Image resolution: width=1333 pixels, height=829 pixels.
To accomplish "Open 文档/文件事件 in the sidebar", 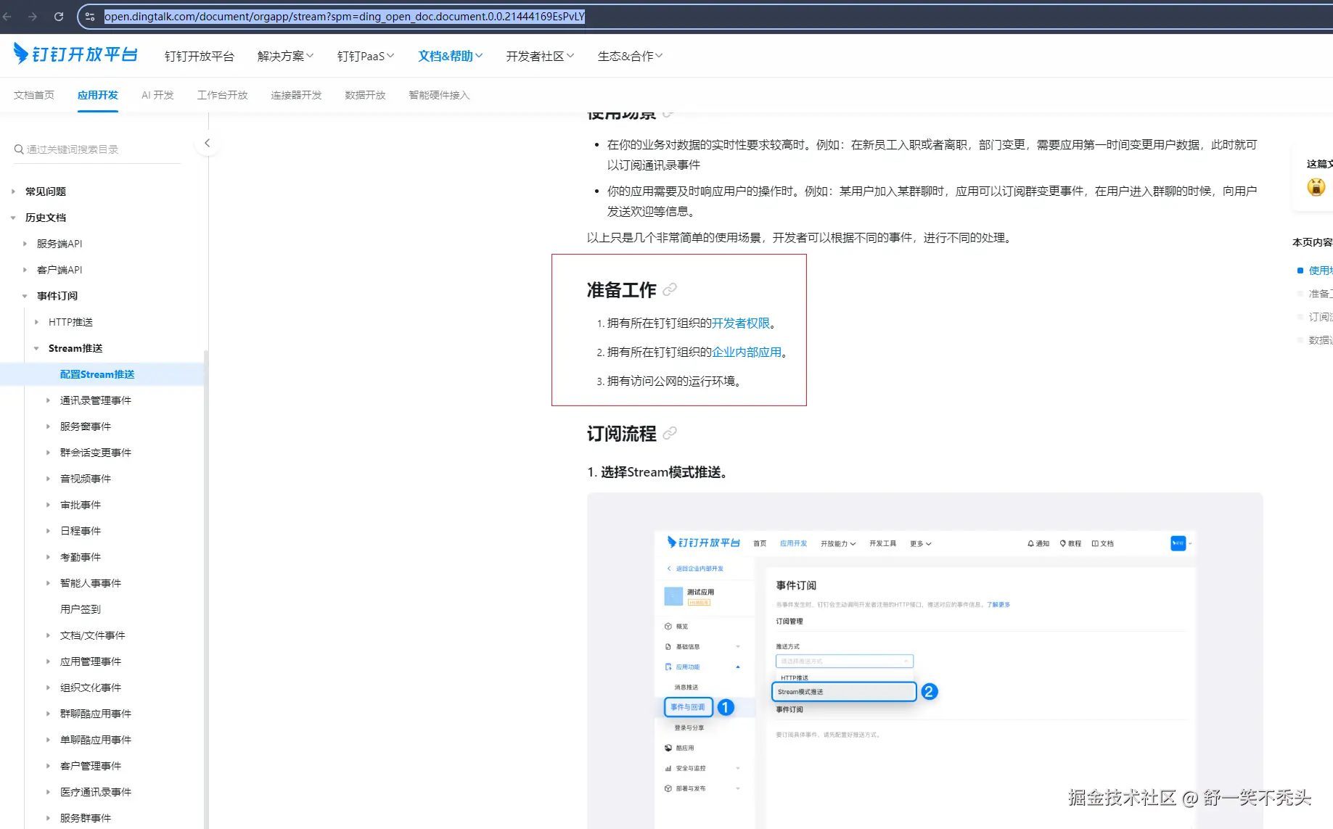I will click(93, 635).
